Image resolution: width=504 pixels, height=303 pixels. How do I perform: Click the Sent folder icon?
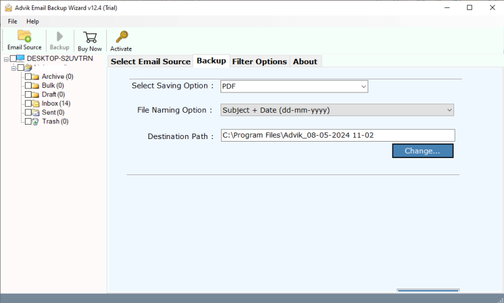point(35,113)
